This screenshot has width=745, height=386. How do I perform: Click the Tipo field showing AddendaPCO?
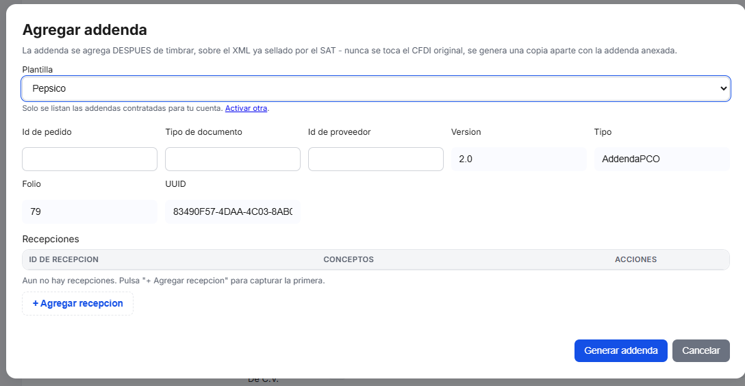662,159
